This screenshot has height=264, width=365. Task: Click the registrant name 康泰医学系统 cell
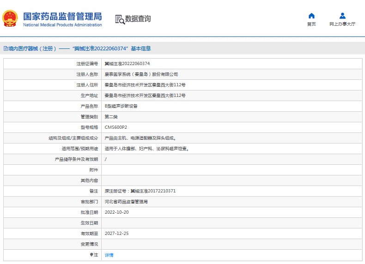click(x=141, y=74)
